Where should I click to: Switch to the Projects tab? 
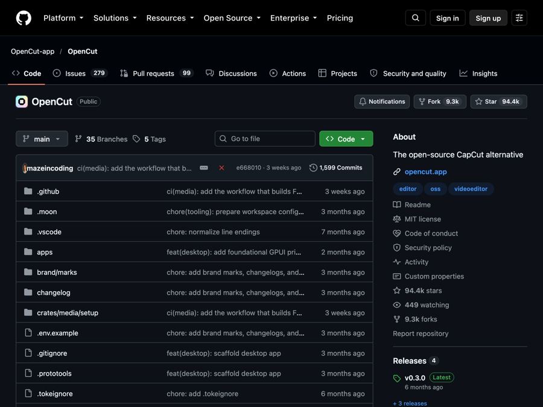(x=338, y=74)
